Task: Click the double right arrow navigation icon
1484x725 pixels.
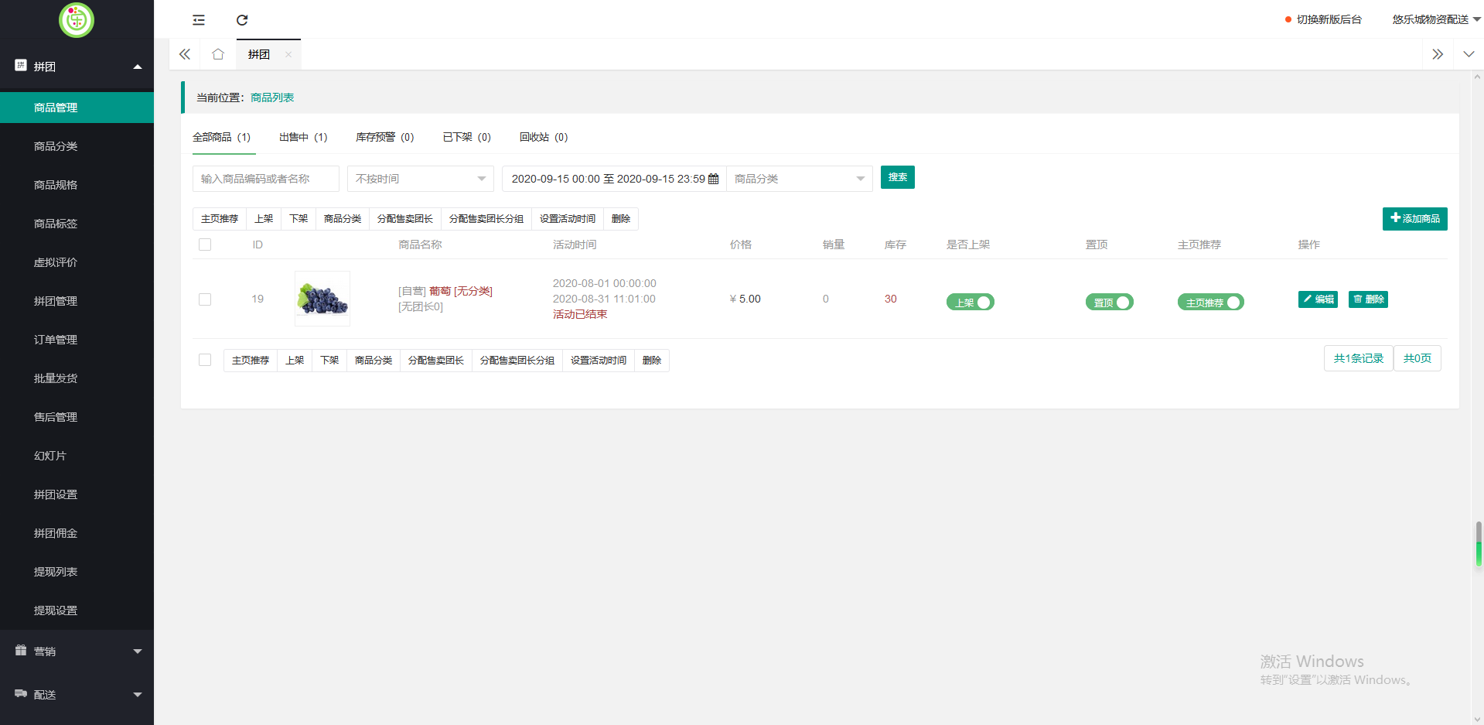Action: (1437, 54)
